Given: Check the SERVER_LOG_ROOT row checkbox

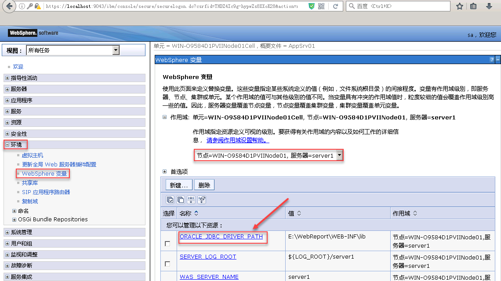Looking at the screenshot, I should (167, 264).
